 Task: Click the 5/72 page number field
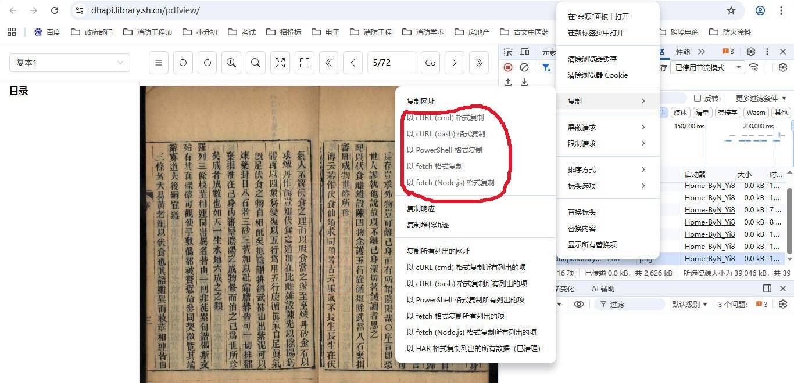click(392, 63)
